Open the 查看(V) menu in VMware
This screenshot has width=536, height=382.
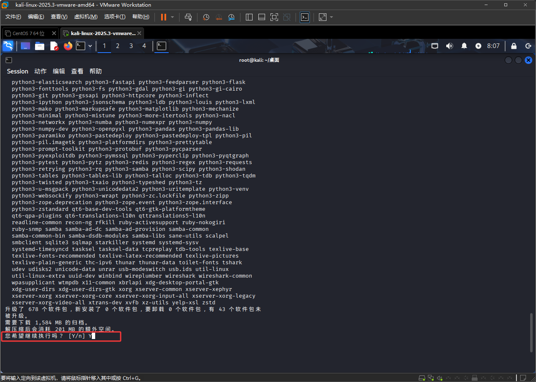pyautogui.click(x=59, y=17)
